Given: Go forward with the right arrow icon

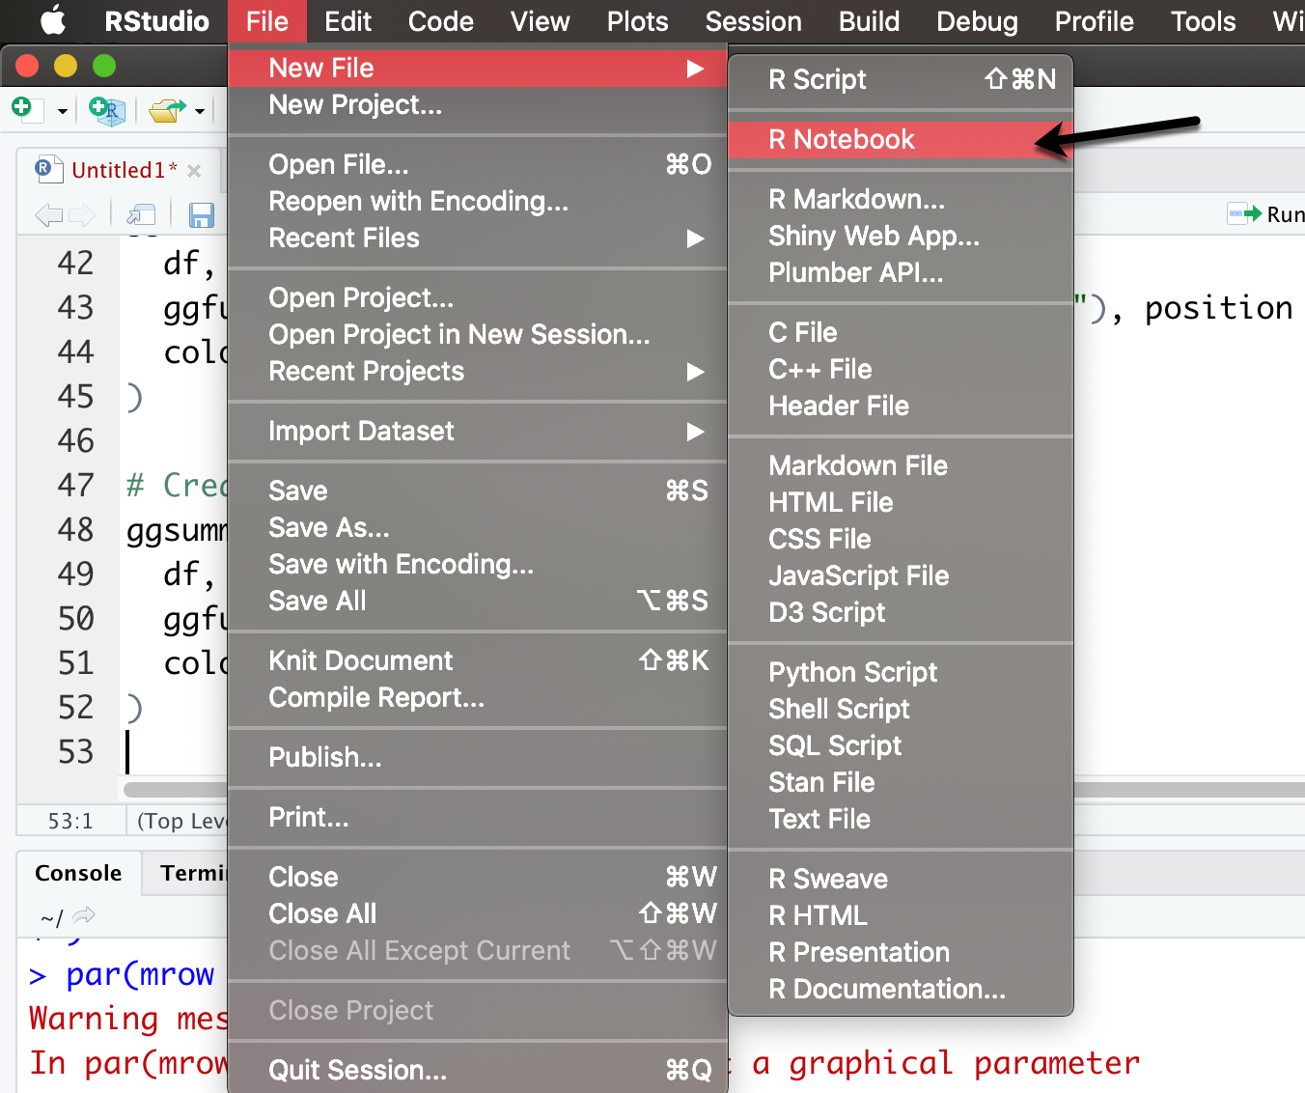Looking at the screenshot, I should pos(82,214).
